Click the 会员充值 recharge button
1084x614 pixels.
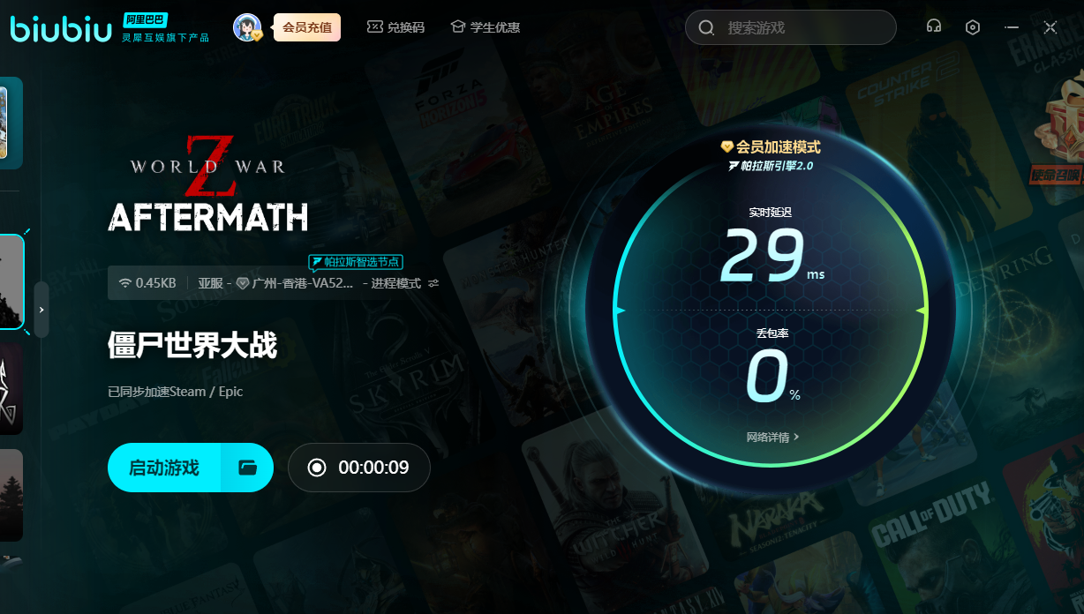(x=306, y=27)
